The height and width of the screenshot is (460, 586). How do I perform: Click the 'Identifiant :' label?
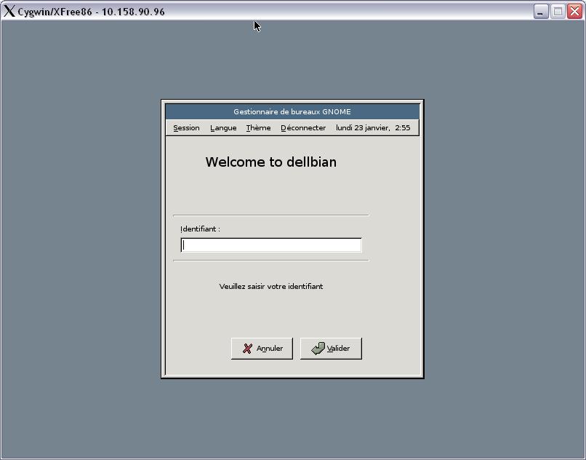pos(201,229)
